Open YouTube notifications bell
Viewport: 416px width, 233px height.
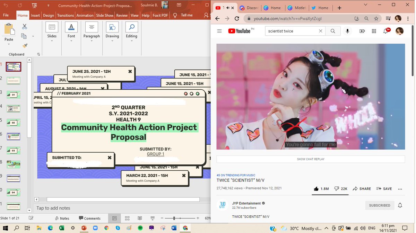coord(385,31)
